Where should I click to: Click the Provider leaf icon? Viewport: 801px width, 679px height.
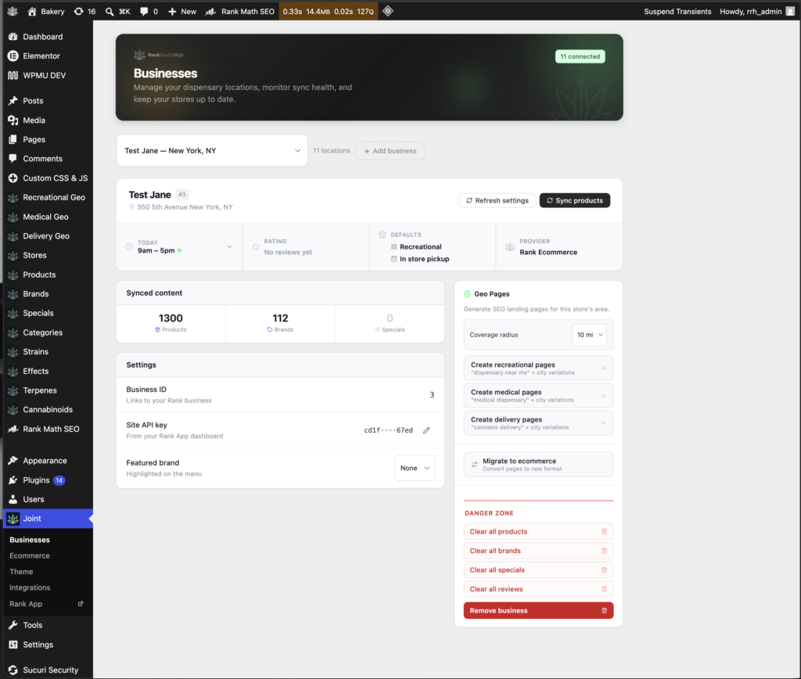tap(510, 246)
